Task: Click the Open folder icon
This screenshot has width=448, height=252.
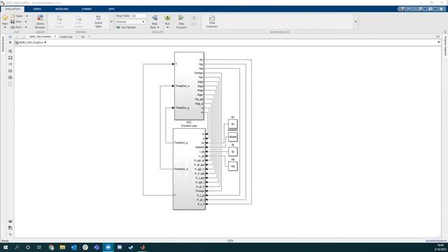Action: [x=13, y=16]
